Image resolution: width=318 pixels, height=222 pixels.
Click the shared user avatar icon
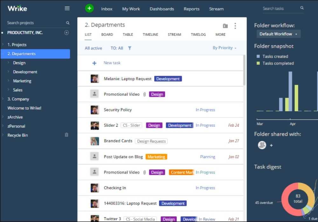tap(262, 145)
